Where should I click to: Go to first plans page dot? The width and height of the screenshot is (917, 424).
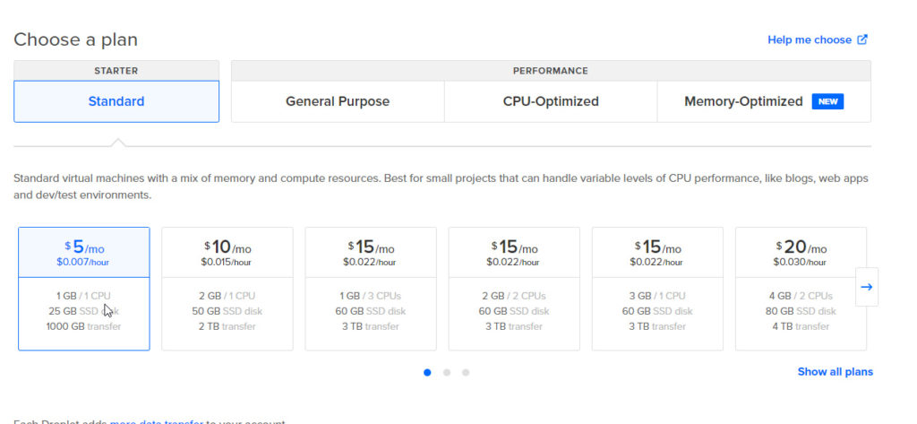(427, 373)
